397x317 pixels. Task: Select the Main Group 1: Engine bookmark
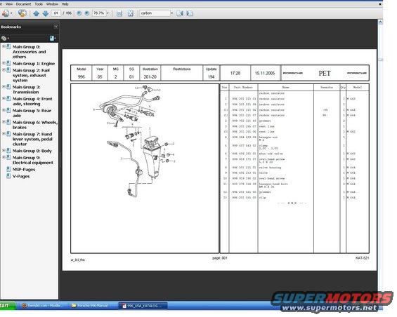[34, 64]
